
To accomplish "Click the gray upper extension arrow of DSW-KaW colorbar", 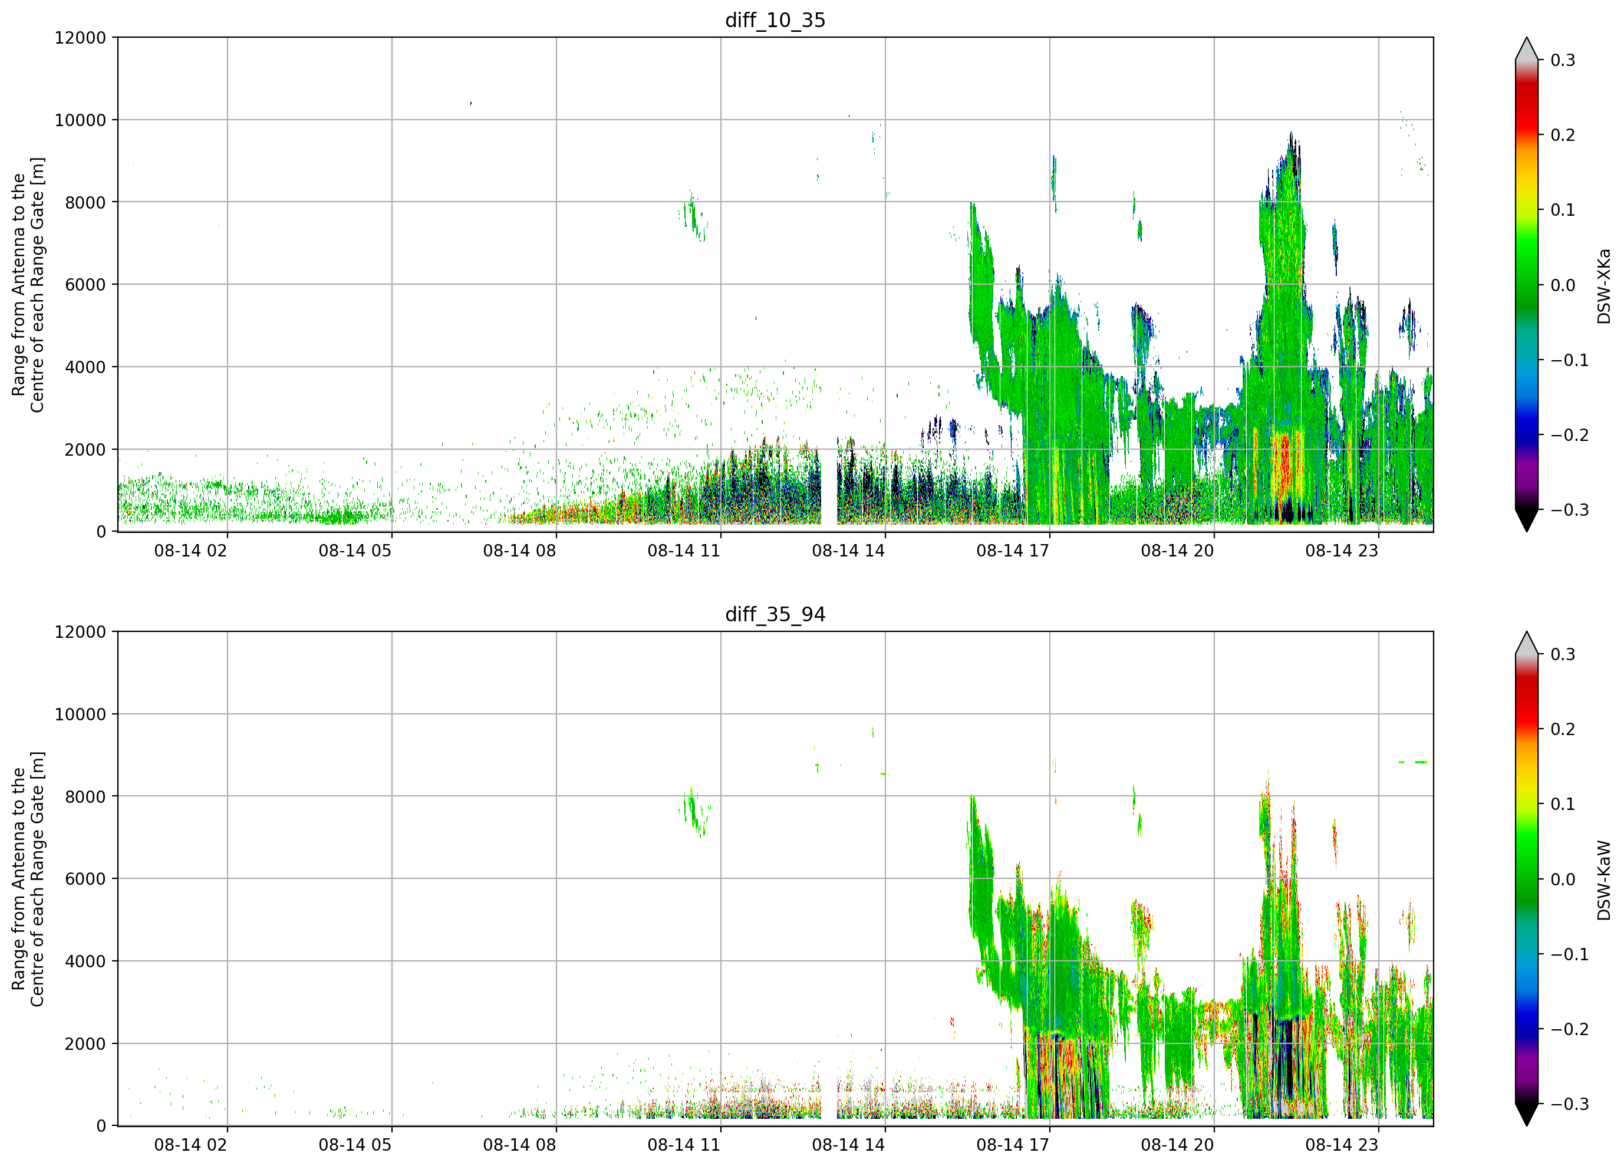I will [x=1527, y=644].
